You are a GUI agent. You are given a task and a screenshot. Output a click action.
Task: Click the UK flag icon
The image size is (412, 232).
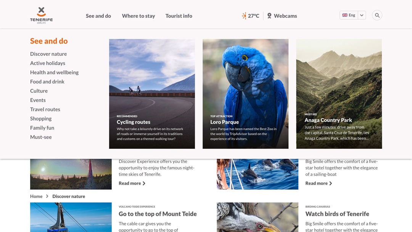345,15
